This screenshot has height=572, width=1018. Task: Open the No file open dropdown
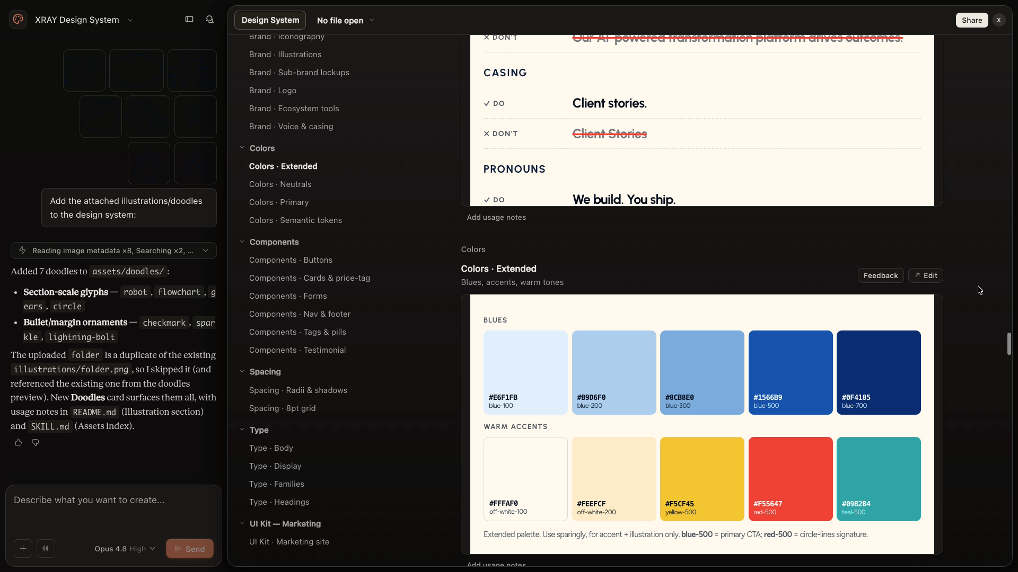345,20
